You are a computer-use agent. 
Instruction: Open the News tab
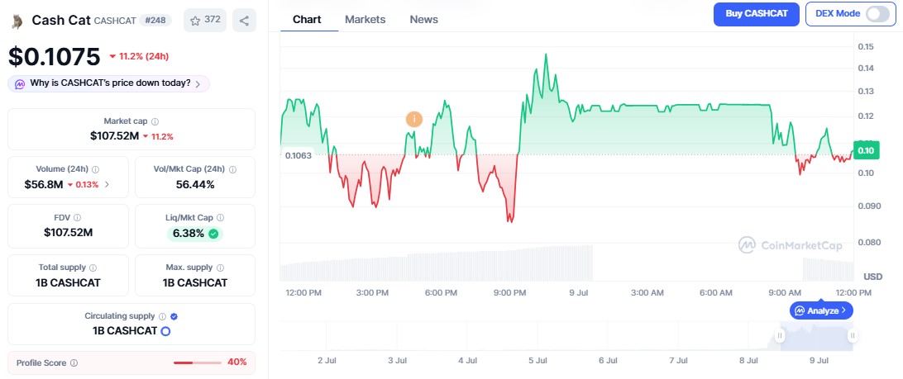pos(424,20)
